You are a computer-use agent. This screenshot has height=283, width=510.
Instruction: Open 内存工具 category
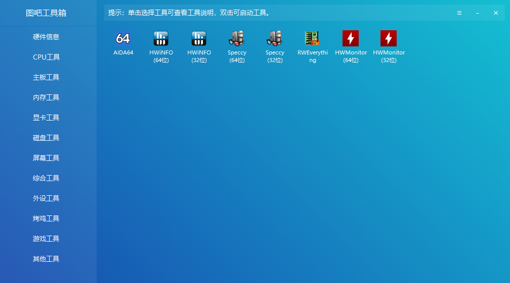point(46,97)
